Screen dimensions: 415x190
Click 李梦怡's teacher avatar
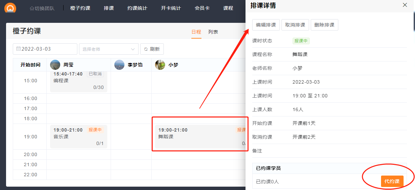click(x=119, y=65)
